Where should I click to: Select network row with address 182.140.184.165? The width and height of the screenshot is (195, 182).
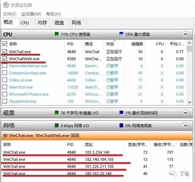coord(97,159)
